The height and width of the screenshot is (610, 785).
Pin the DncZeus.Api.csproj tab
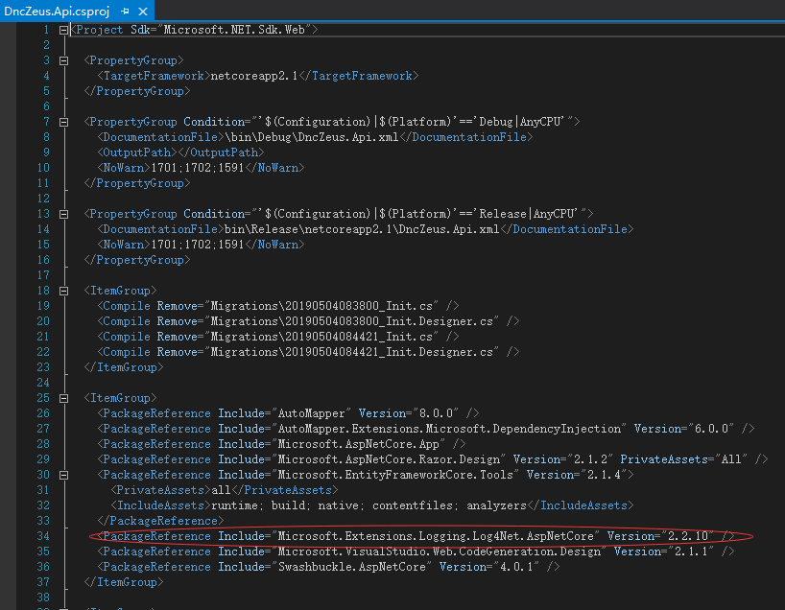click(x=125, y=10)
